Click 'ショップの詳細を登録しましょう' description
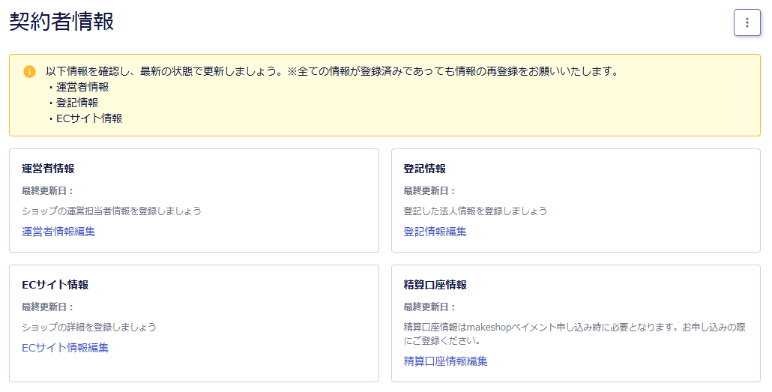 89,328
